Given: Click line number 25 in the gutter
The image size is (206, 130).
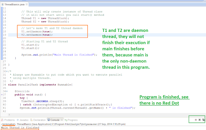Looking at the screenshot, I should pos(5,55).
